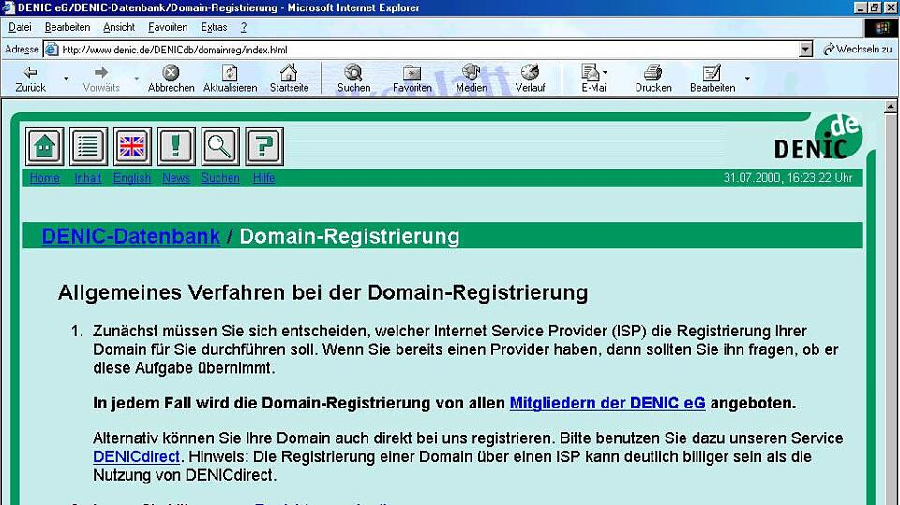Click the address bar URL field

[x=422, y=49]
